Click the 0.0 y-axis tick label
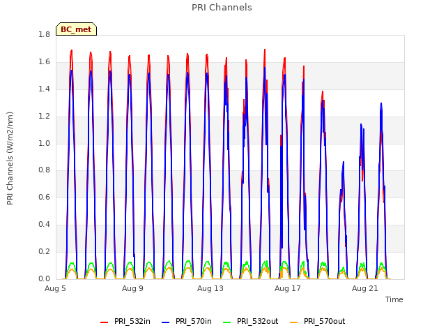The width and height of the screenshot is (446, 335). point(44,279)
